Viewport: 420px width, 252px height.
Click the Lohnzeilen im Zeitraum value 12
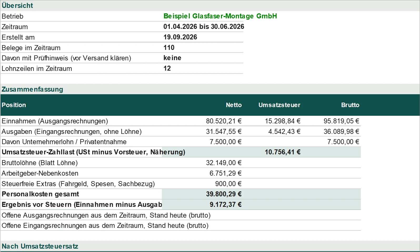point(167,68)
